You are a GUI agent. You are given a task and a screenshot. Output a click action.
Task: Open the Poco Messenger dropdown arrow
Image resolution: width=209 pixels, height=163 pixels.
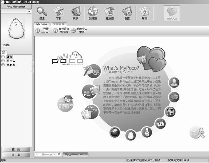tap(29, 11)
